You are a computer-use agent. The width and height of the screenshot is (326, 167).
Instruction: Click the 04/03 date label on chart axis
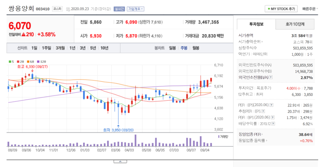tap(129, 150)
